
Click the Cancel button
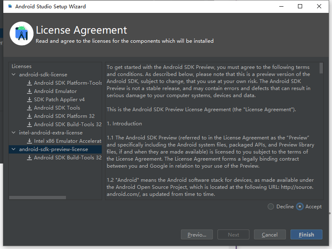(x=270, y=235)
